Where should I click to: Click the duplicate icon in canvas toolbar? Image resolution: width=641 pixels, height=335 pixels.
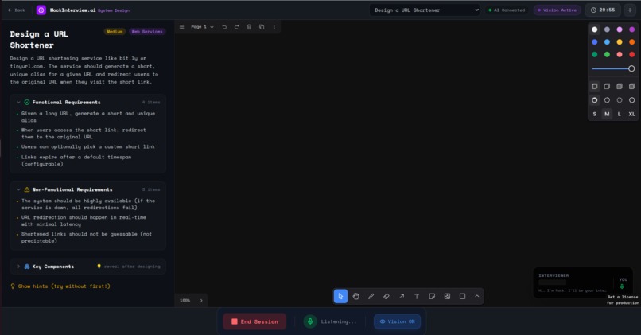(x=262, y=27)
